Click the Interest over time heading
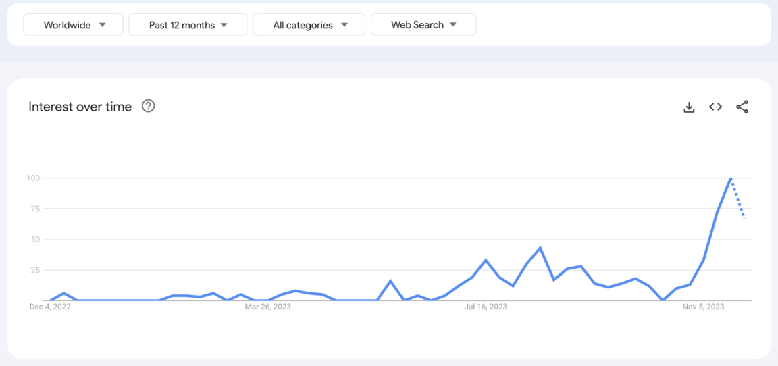 [x=80, y=107]
